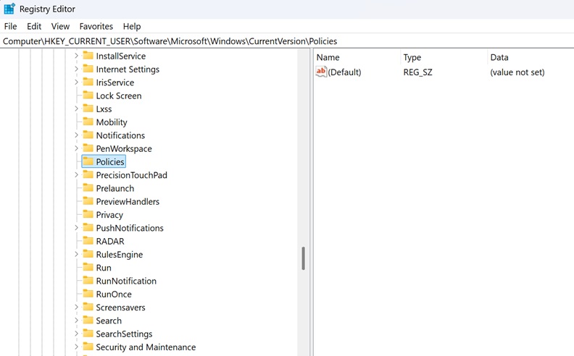The height and width of the screenshot is (356, 574).
Task: Open the Edit menu
Action: coord(34,26)
